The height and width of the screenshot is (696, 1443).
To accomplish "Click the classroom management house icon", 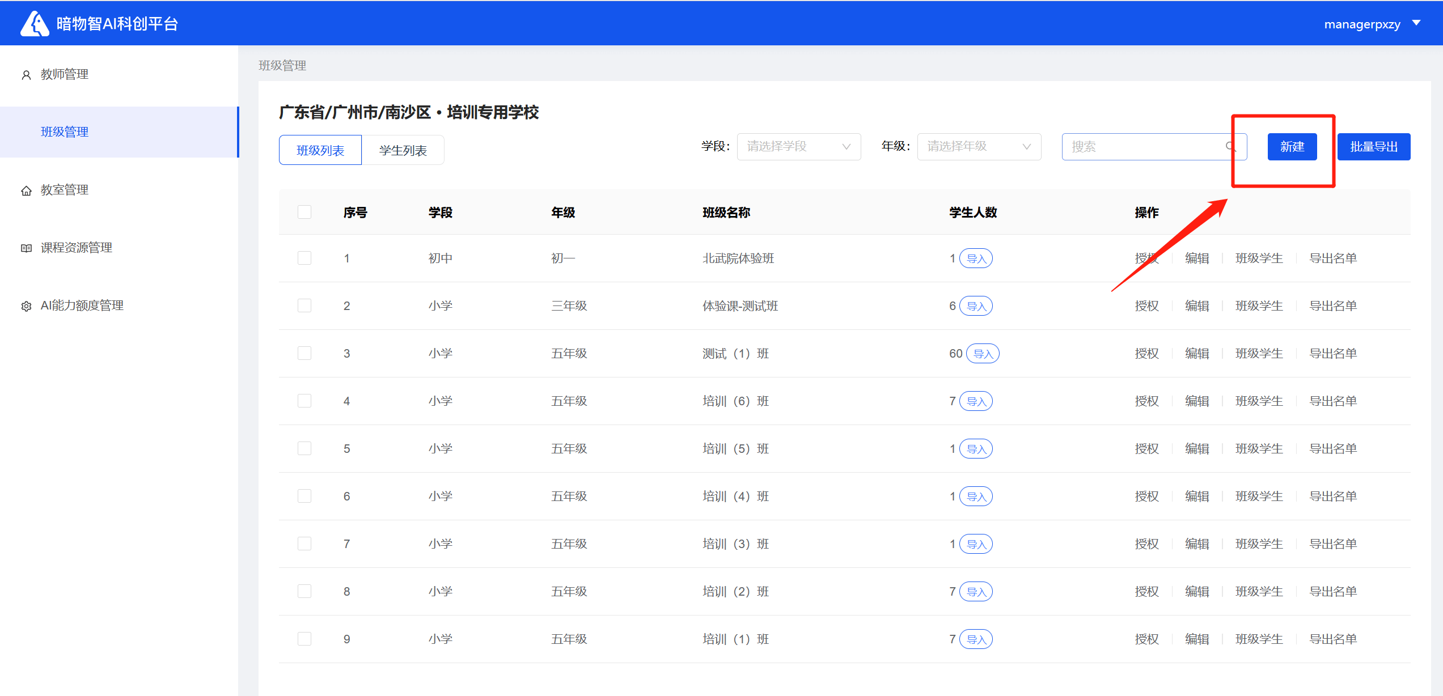I will [26, 190].
